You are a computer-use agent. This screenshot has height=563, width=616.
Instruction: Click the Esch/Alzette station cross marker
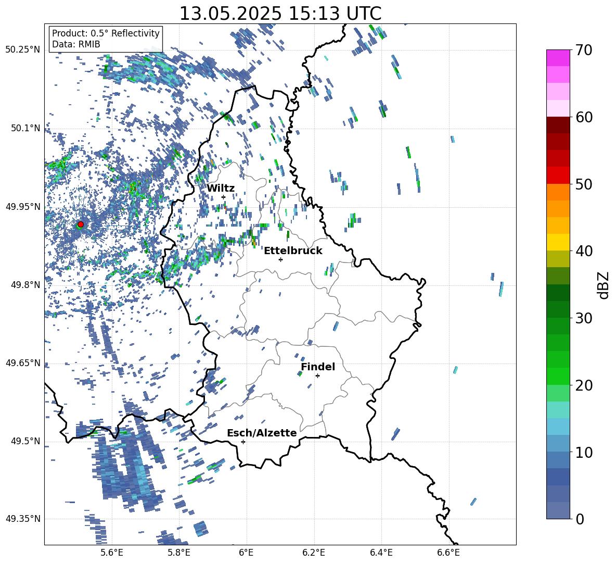click(243, 442)
